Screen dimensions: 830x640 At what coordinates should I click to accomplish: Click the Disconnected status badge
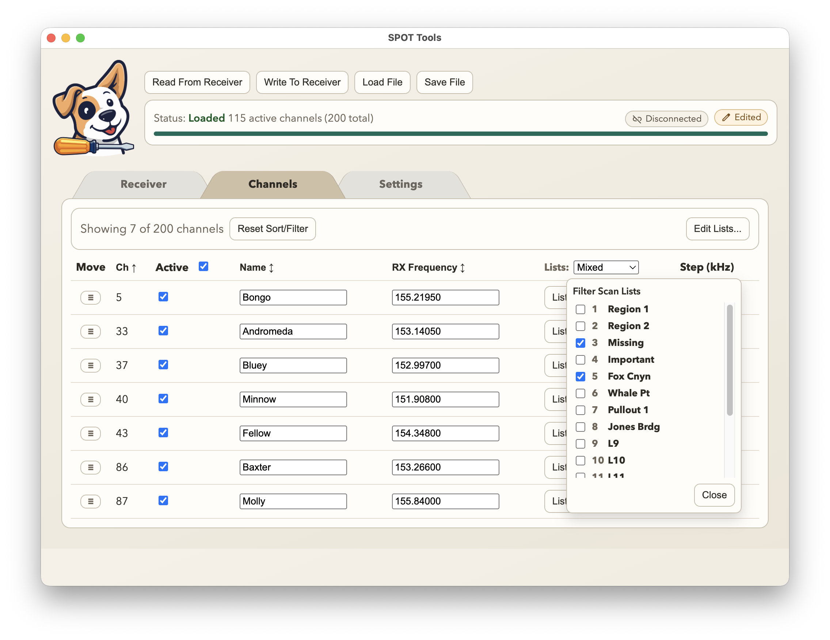tap(667, 119)
